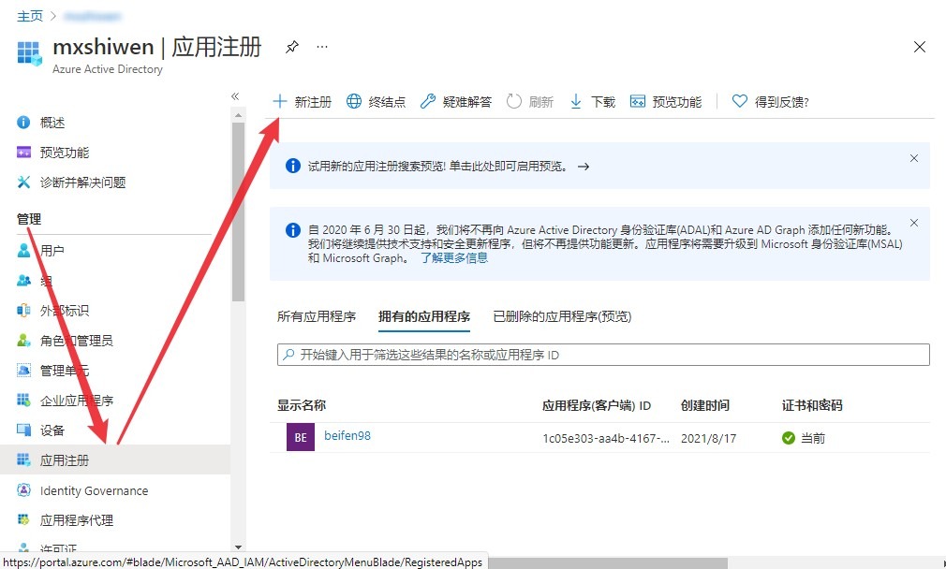Click the 应用注册 sidebar icon
This screenshot has width=946, height=569.
point(23,460)
